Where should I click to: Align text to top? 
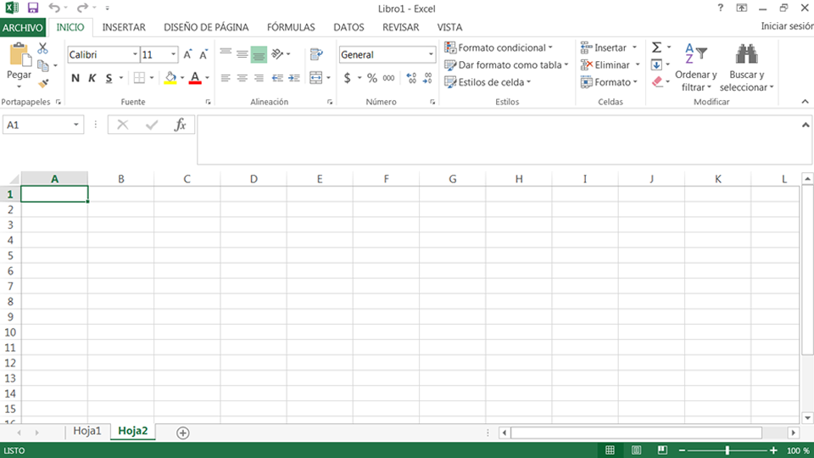(x=226, y=54)
